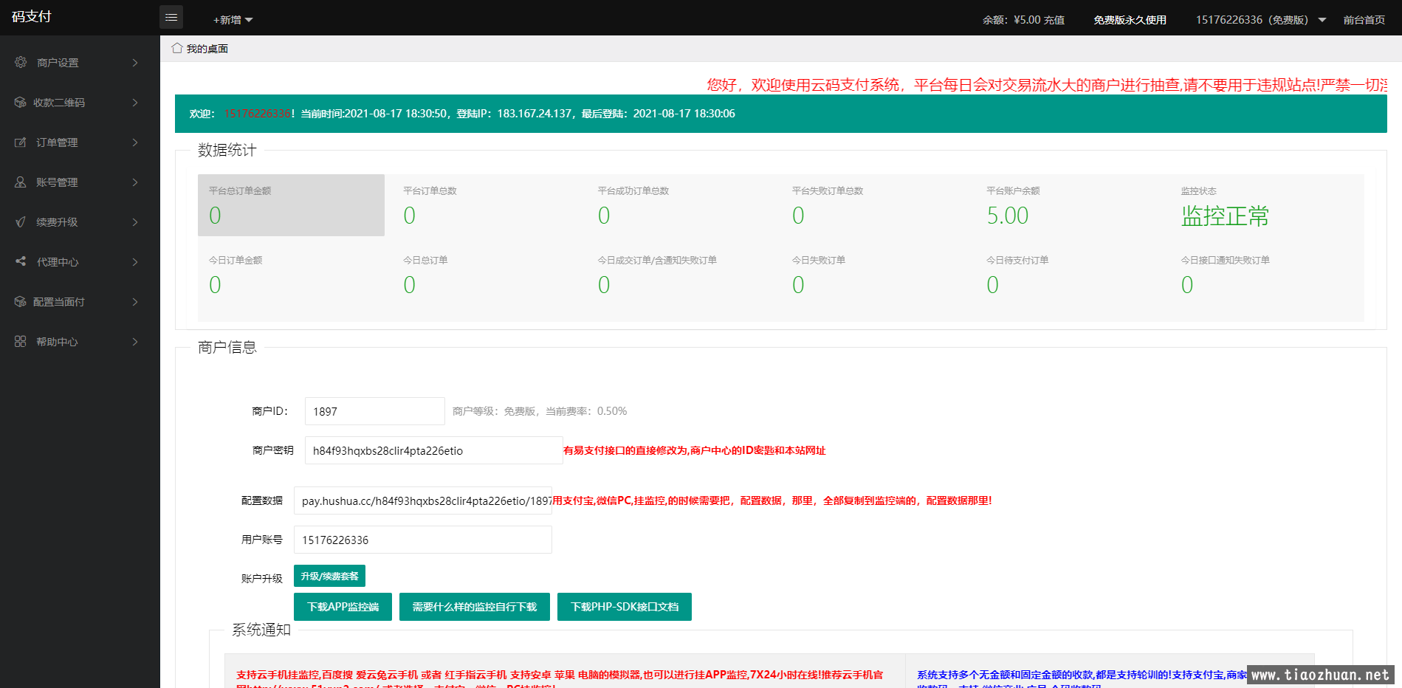
Task: Expand the 收款二维码 chevron arrow
Action: (x=135, y=103)
